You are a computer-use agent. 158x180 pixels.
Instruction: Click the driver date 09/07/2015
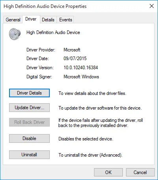[x=75, y=59]
